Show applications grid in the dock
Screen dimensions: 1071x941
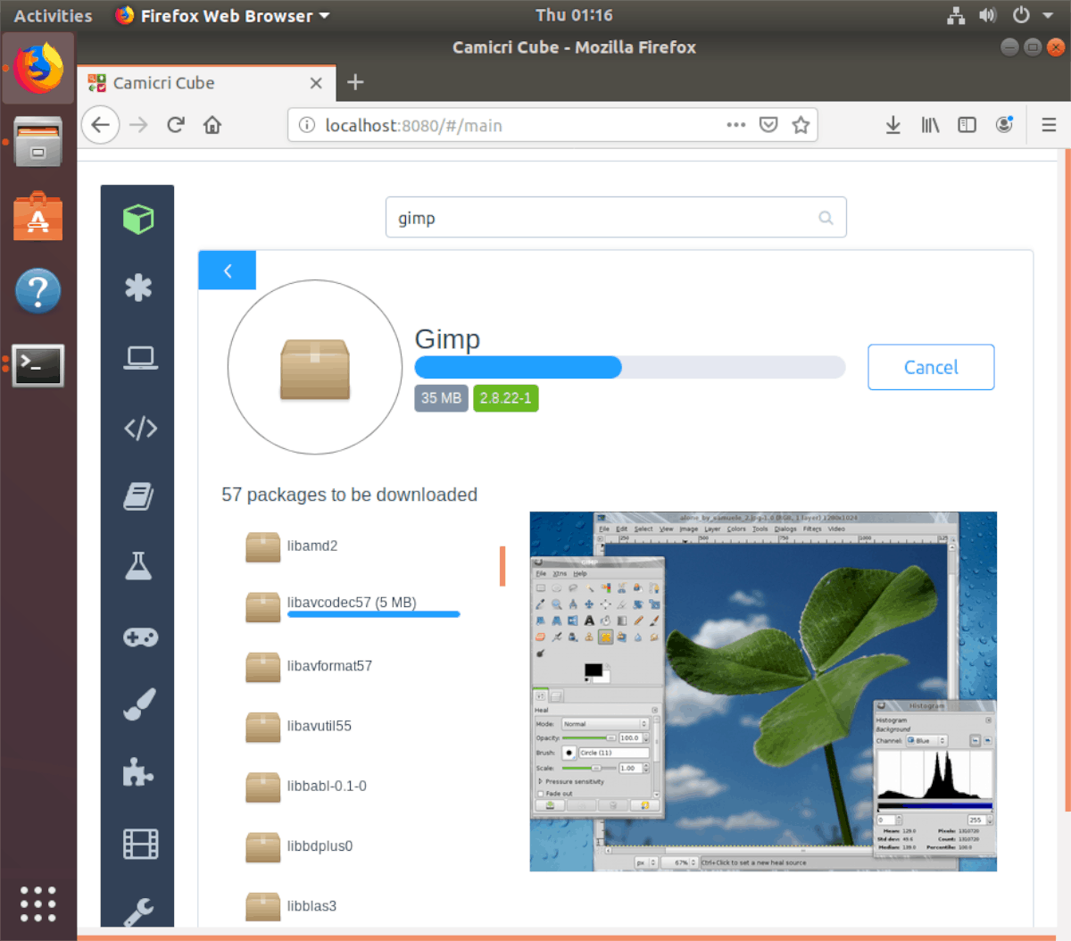37,904
